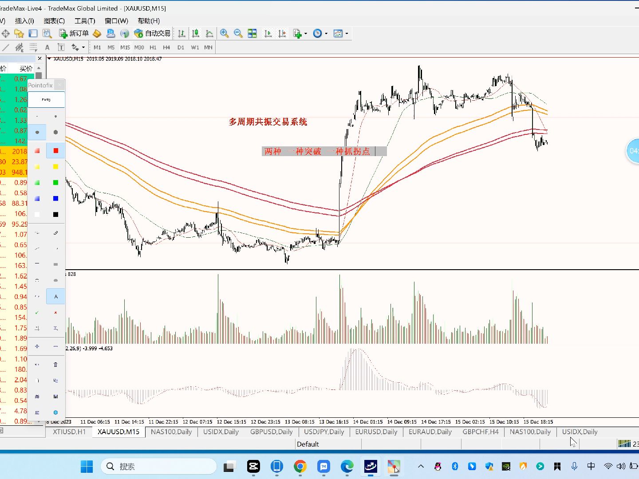
Task: Click the signals broadcast icon
Action: [125, 33]
